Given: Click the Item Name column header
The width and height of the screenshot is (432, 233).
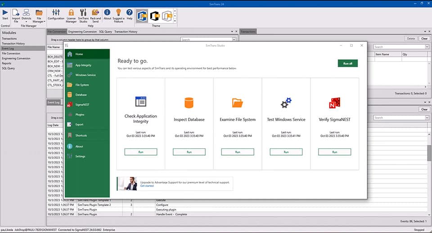Looking at the screenshot, I should [x=388, y=54].
